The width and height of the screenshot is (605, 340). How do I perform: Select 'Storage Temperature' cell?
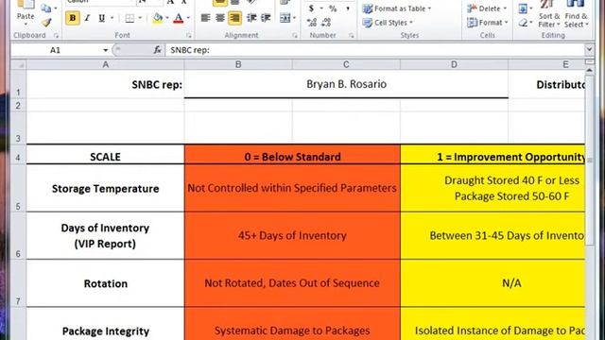[x=105, y=189]
